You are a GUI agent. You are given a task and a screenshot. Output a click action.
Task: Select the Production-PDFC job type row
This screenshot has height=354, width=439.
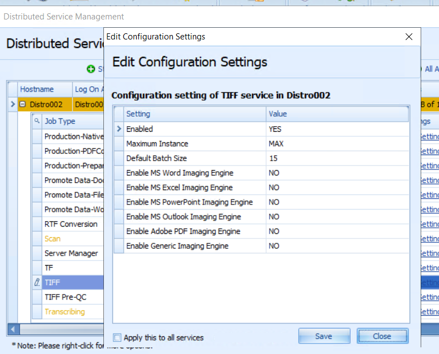pyautogui.click(x=73, y=151)
